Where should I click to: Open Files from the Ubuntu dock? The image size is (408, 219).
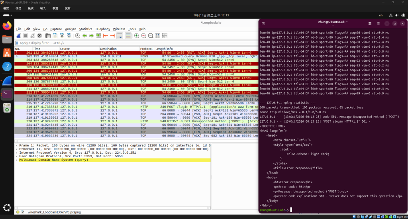click(x=7, y=39)
